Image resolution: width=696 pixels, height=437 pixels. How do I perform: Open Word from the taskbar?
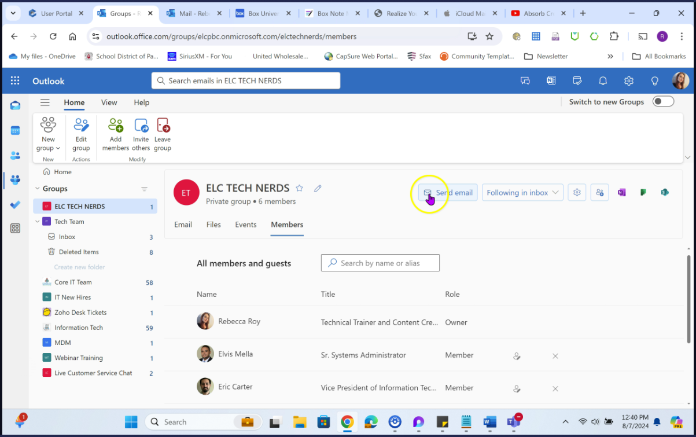click(x=489, y=422)
